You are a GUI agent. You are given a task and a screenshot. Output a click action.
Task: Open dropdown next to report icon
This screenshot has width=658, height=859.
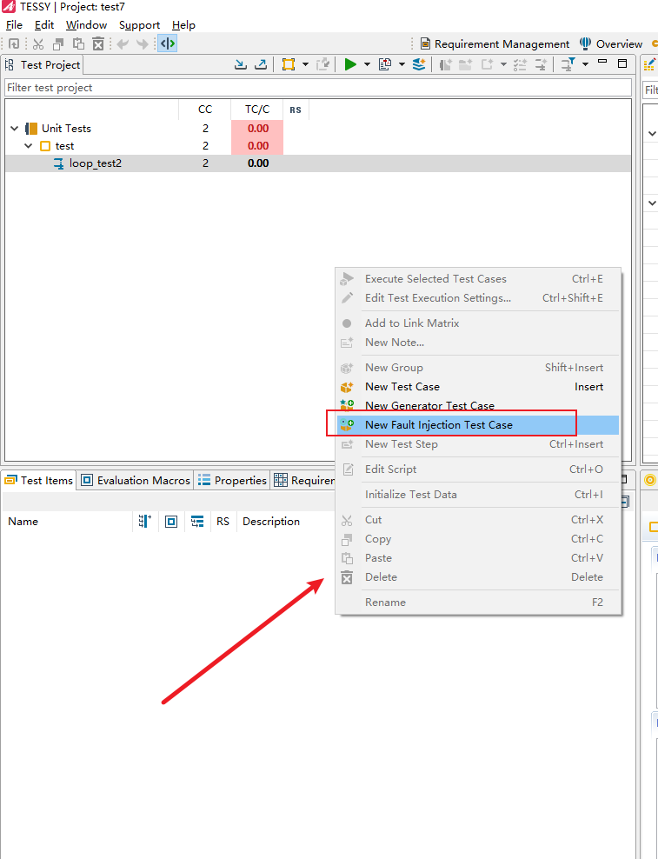coord(402,64)
